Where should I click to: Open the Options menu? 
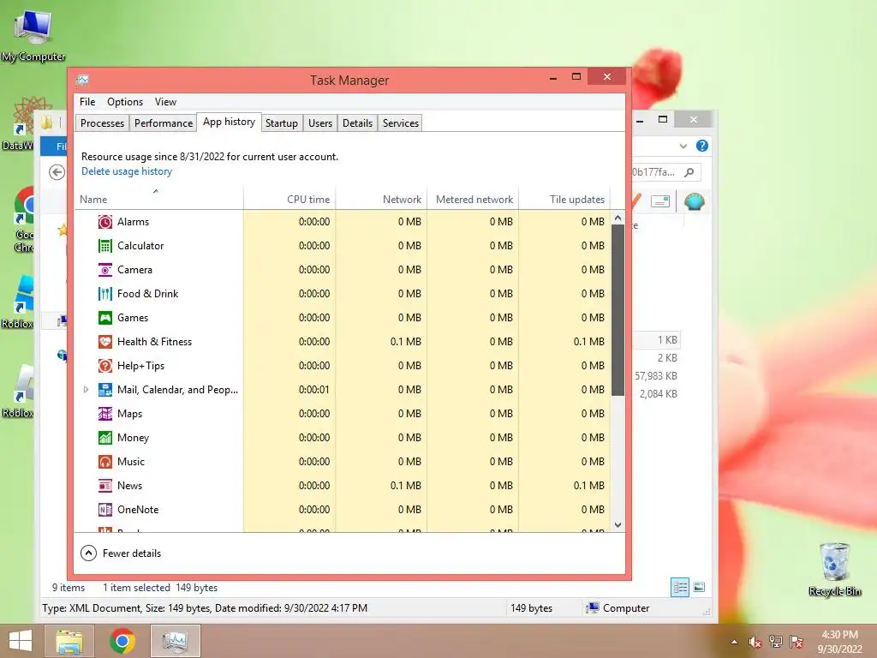click(x=125, y=102)
